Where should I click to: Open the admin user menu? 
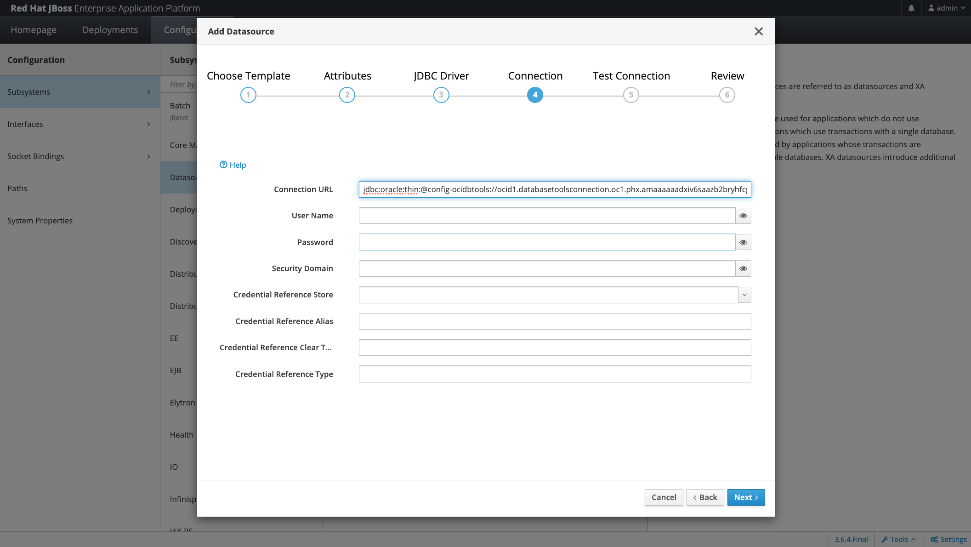pyautogui.click(x=947, y=8)
